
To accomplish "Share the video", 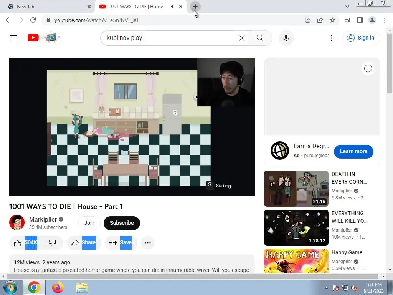I will tap(84, 243).
